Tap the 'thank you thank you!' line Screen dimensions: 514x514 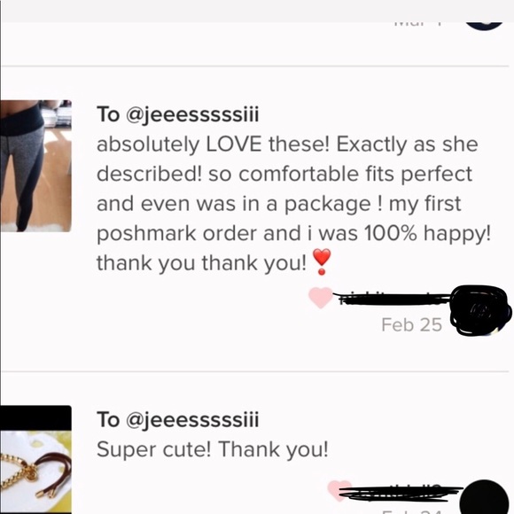(x=201, y=263)
